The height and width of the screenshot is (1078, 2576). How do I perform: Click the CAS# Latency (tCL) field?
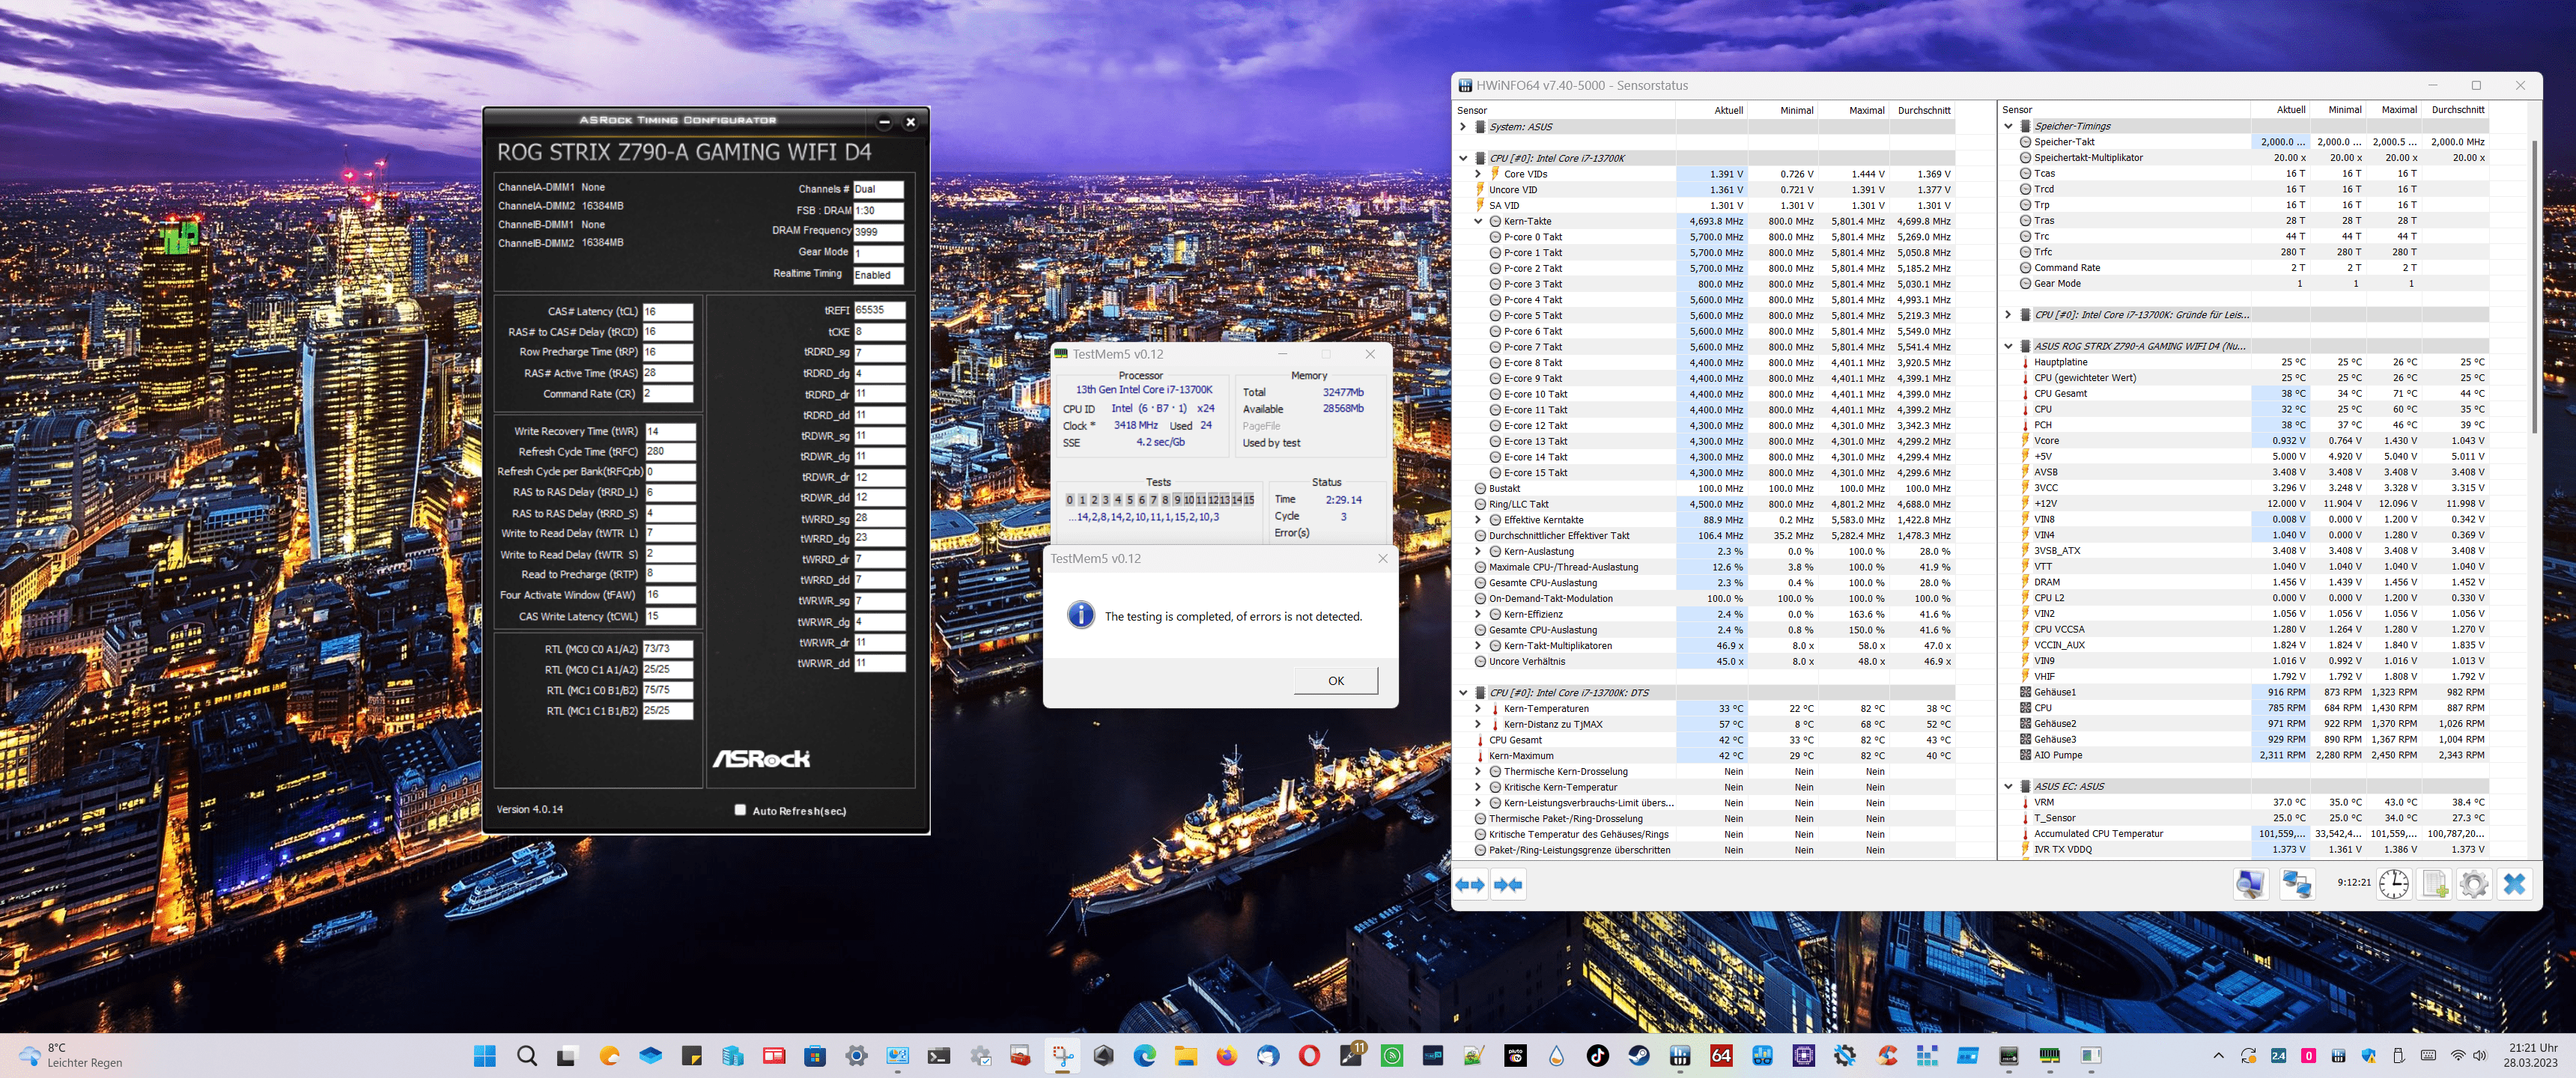[667, 311]
